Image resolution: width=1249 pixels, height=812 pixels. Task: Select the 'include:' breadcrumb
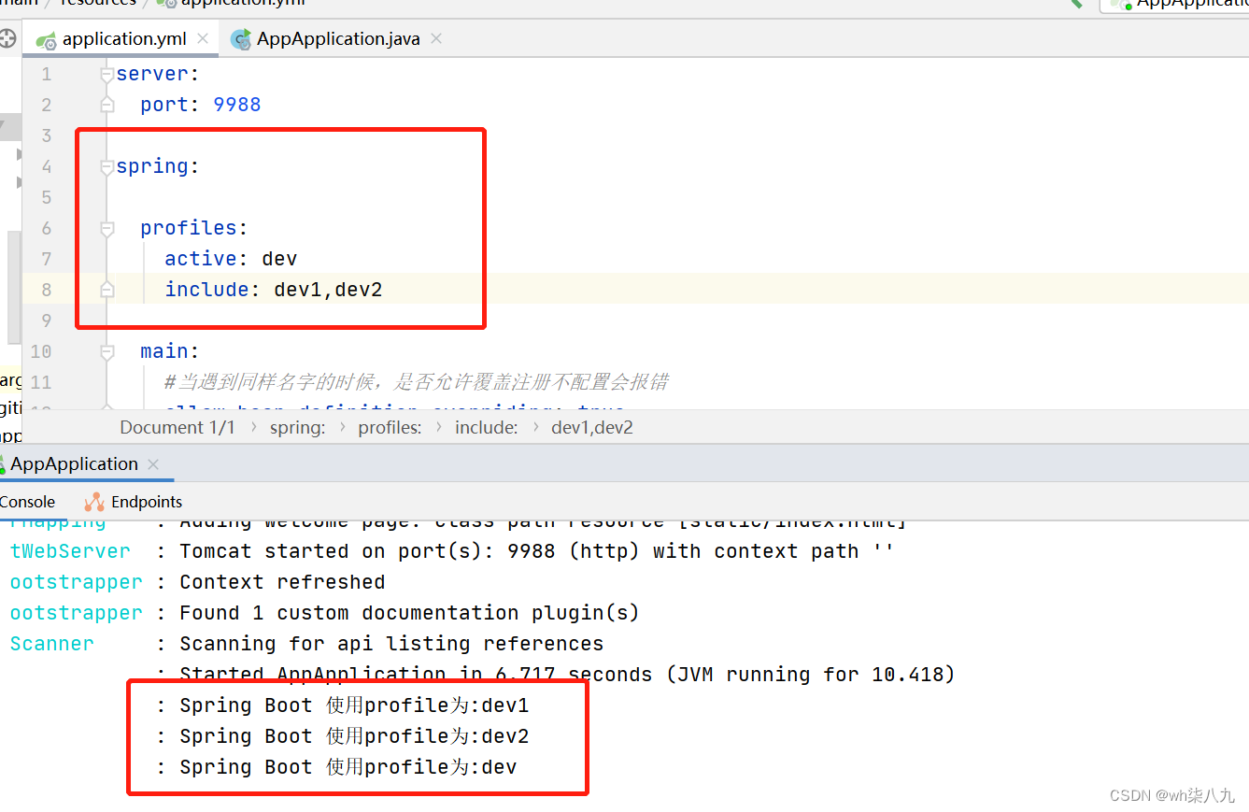487,427
